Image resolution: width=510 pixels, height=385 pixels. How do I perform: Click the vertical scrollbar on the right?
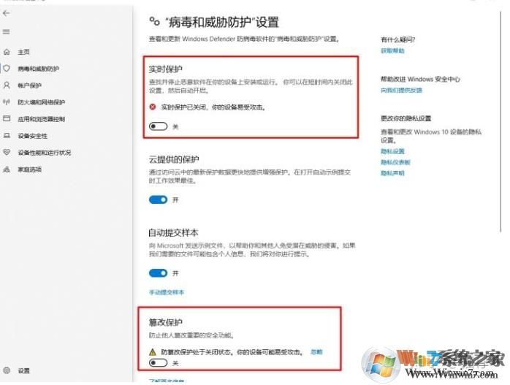(x=501, y=121)
